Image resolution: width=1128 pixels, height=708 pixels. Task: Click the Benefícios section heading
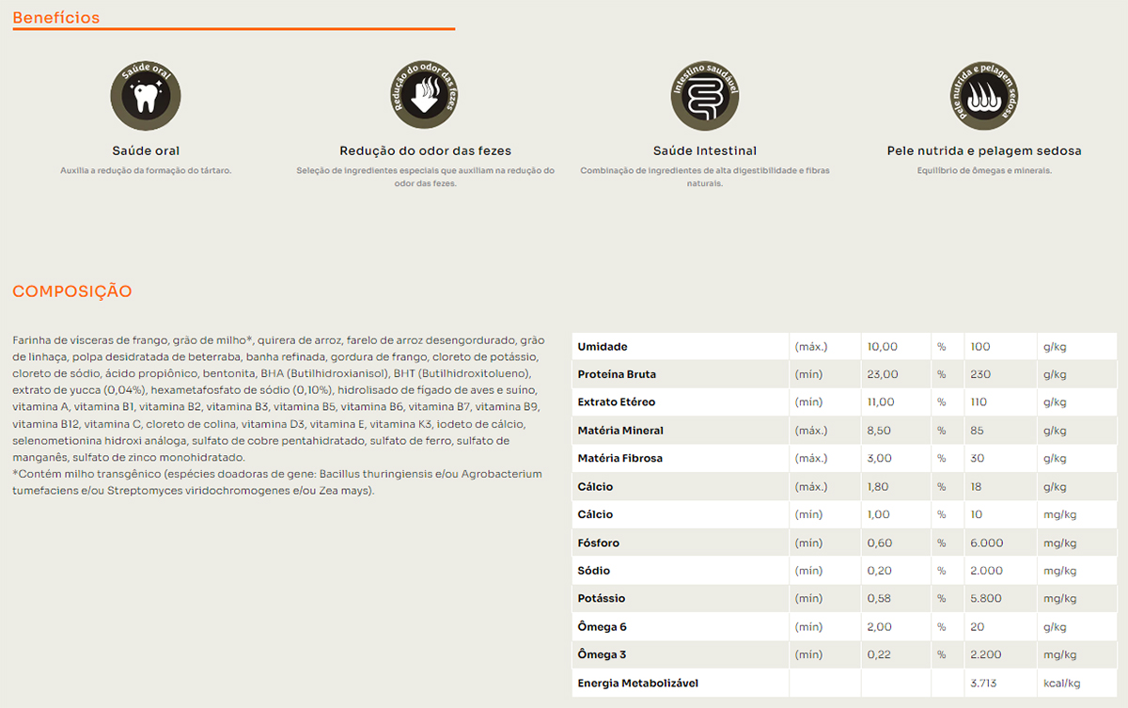[x=56, y=18]
